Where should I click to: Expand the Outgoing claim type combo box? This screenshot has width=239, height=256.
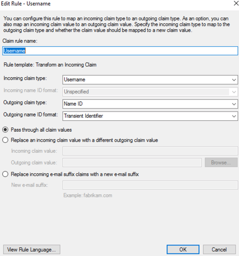pyautogui.click(x=150, y=104)
